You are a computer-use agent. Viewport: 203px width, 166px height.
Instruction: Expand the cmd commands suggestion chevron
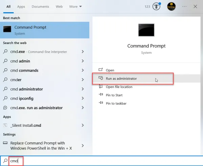[x=83, y=70]
